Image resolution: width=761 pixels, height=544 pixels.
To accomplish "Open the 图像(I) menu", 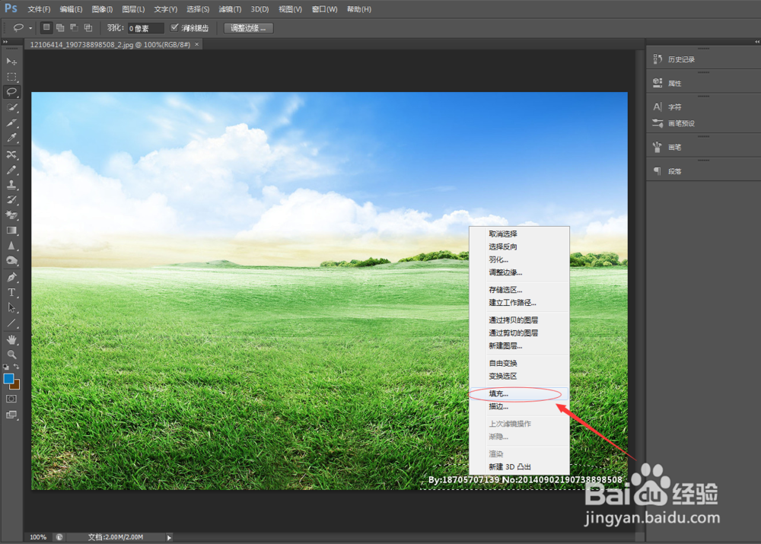I will point(102,9).
